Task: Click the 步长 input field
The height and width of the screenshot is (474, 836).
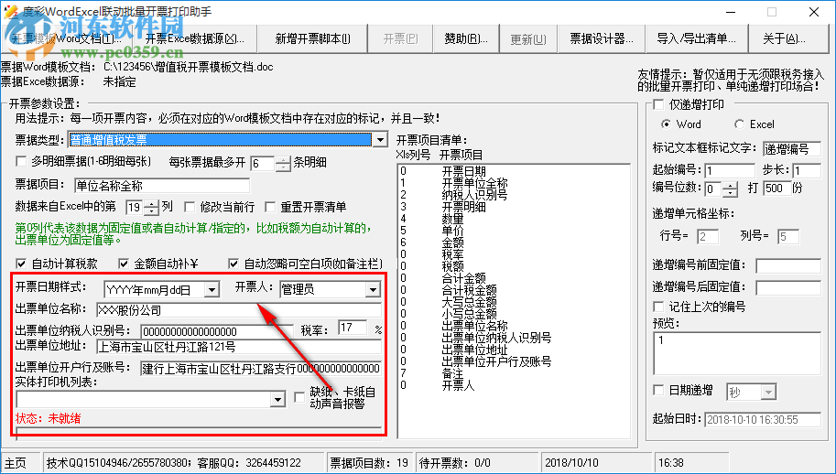Action: click(x=806, y=171)
